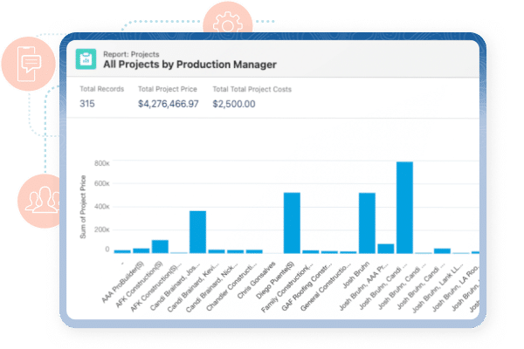Click the 'Candi Brainard, Kevi...' axis label
The height and width of the screenshot is (349, 524).
coord(193,288)
